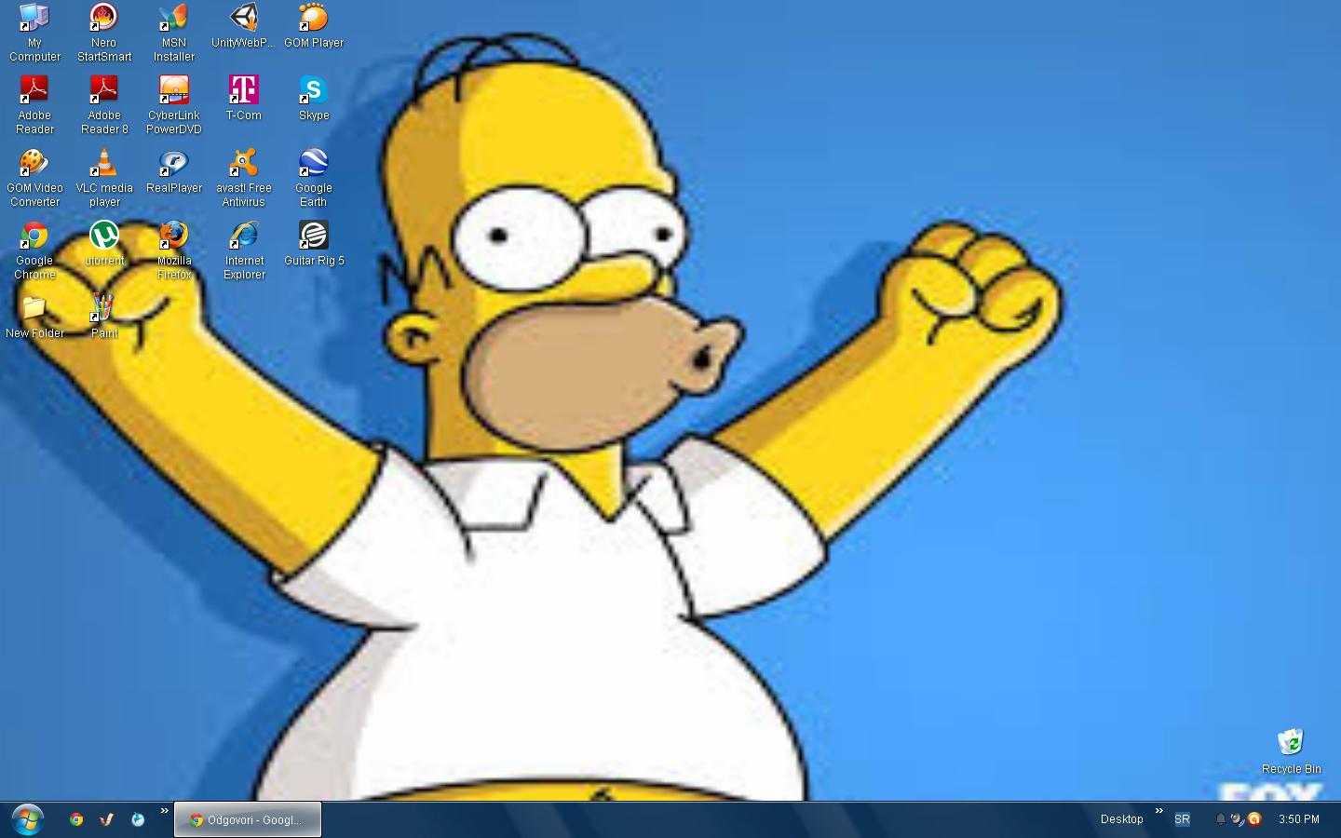Select the My Computer desktop icon
1341x838 pixels.
pyautogui.click(x=34, y=33)
